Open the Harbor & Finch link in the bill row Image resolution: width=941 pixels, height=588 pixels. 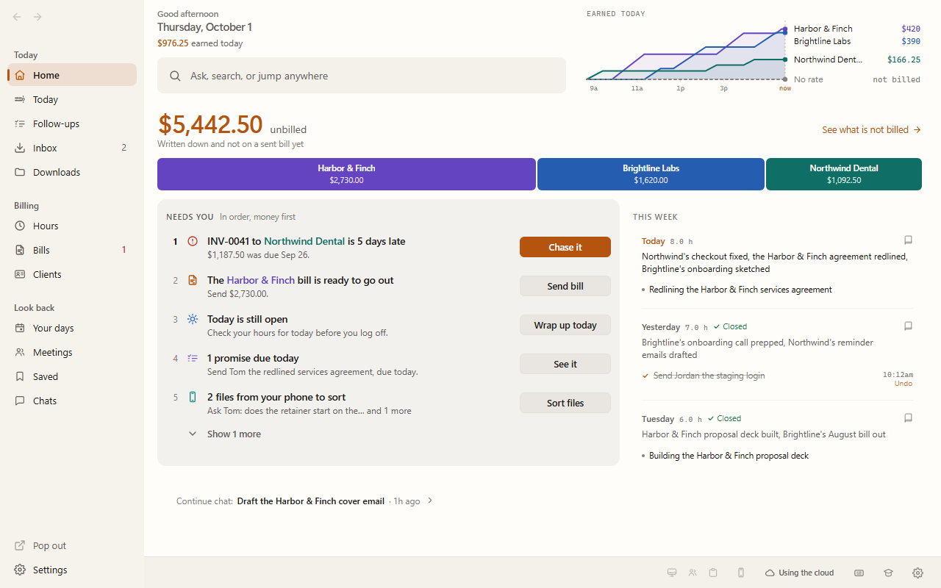point(260,280)
